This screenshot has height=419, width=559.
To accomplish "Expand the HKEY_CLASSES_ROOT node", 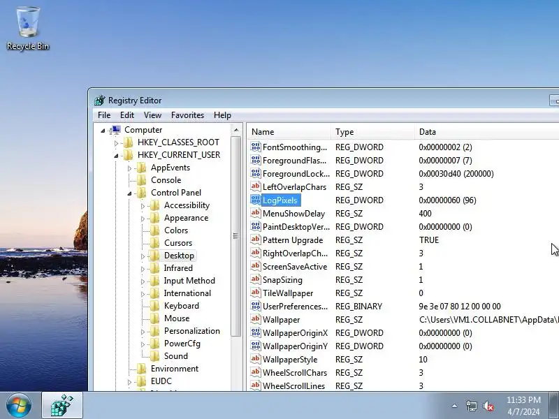I will 116,143.
